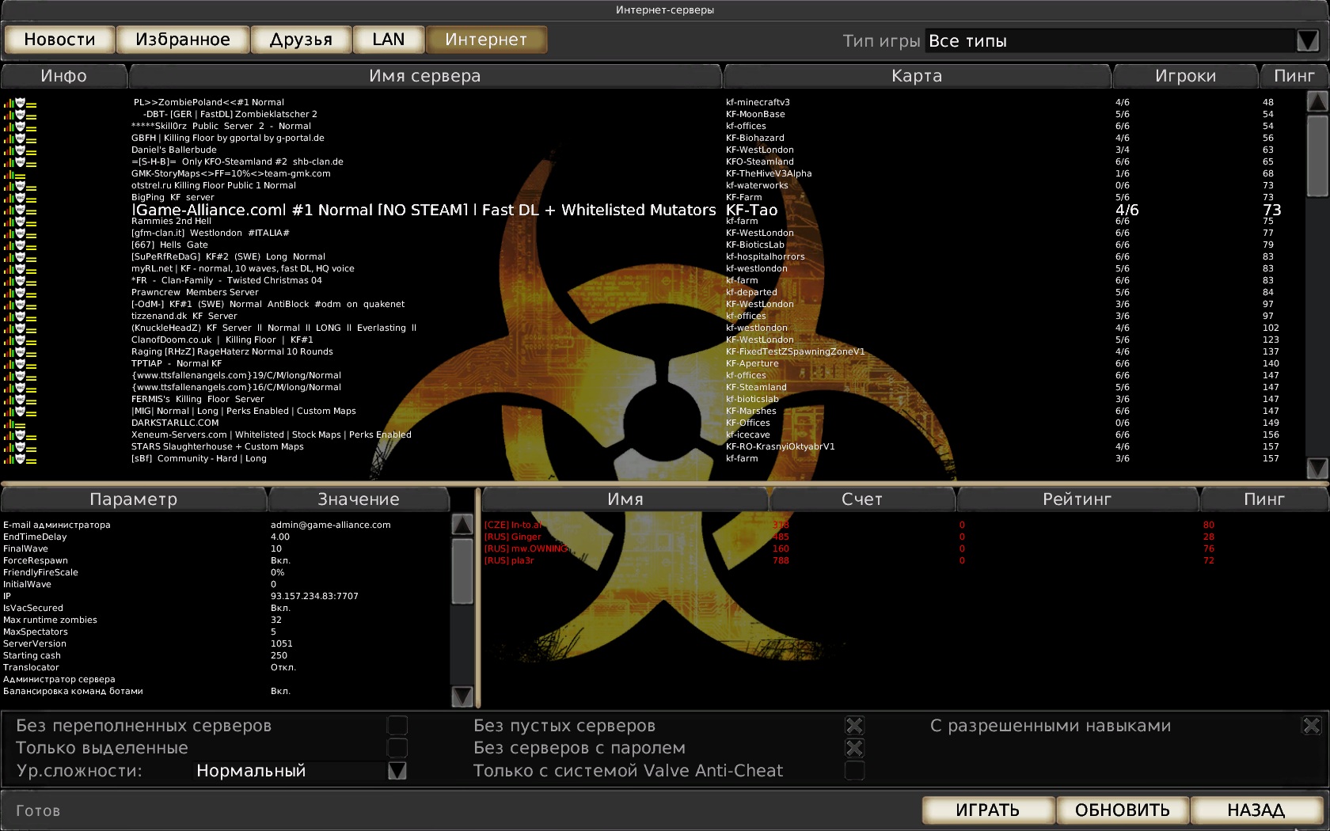Toggle Без переполненных серверов checkbox
This screenshot has height=831, width=1330.
tap(397, 726)
